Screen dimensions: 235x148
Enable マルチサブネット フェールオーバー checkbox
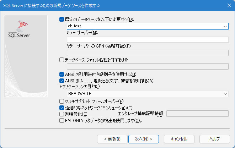click(x=62, y=101)
